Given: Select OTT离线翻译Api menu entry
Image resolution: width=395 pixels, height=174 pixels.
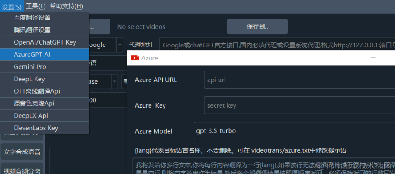Looking at the screenshot, I should (x=45, y=91).
